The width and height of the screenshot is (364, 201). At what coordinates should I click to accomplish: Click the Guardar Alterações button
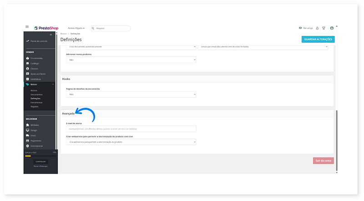tap(318, 40)
